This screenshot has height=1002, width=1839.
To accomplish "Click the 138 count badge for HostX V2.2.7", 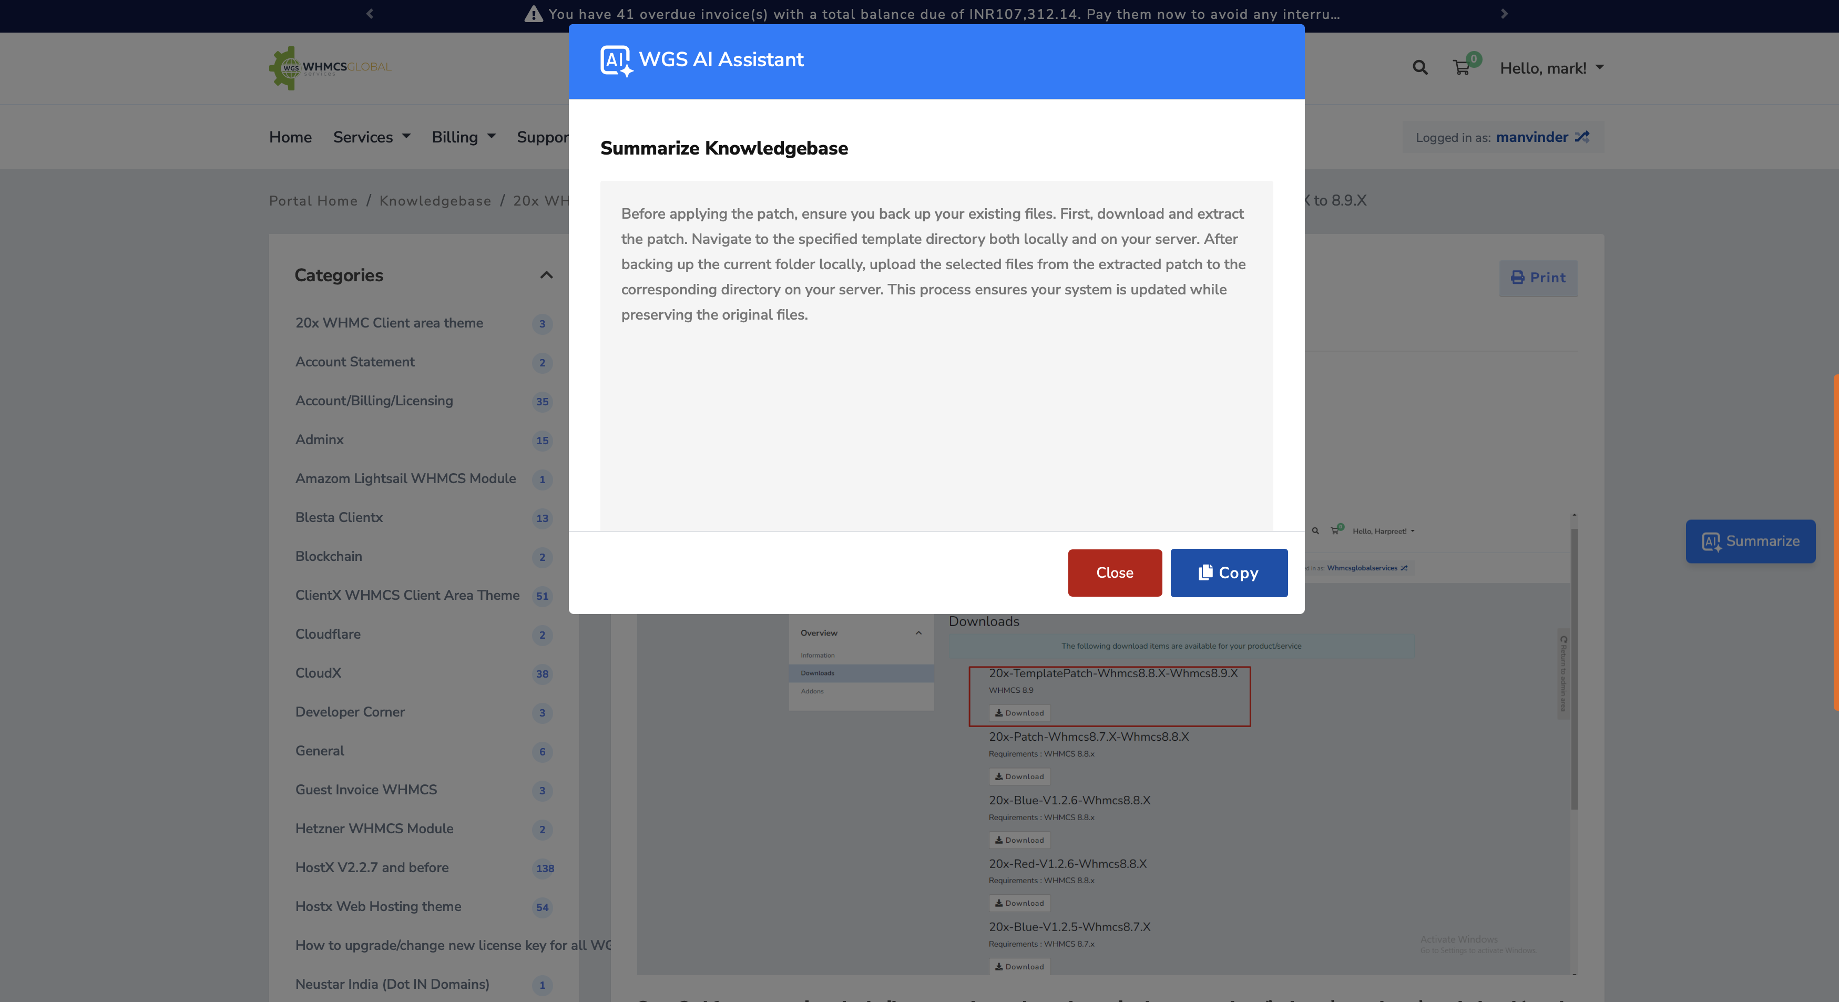I will [545, 868].
